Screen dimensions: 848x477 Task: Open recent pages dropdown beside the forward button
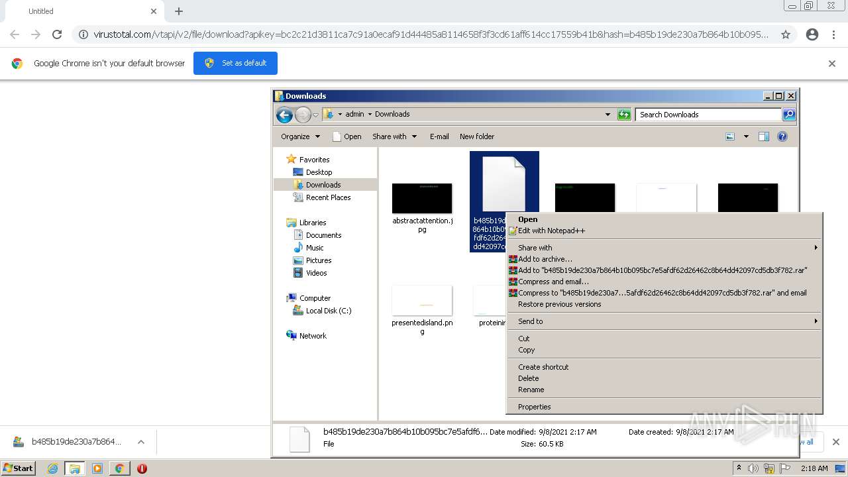316,115
